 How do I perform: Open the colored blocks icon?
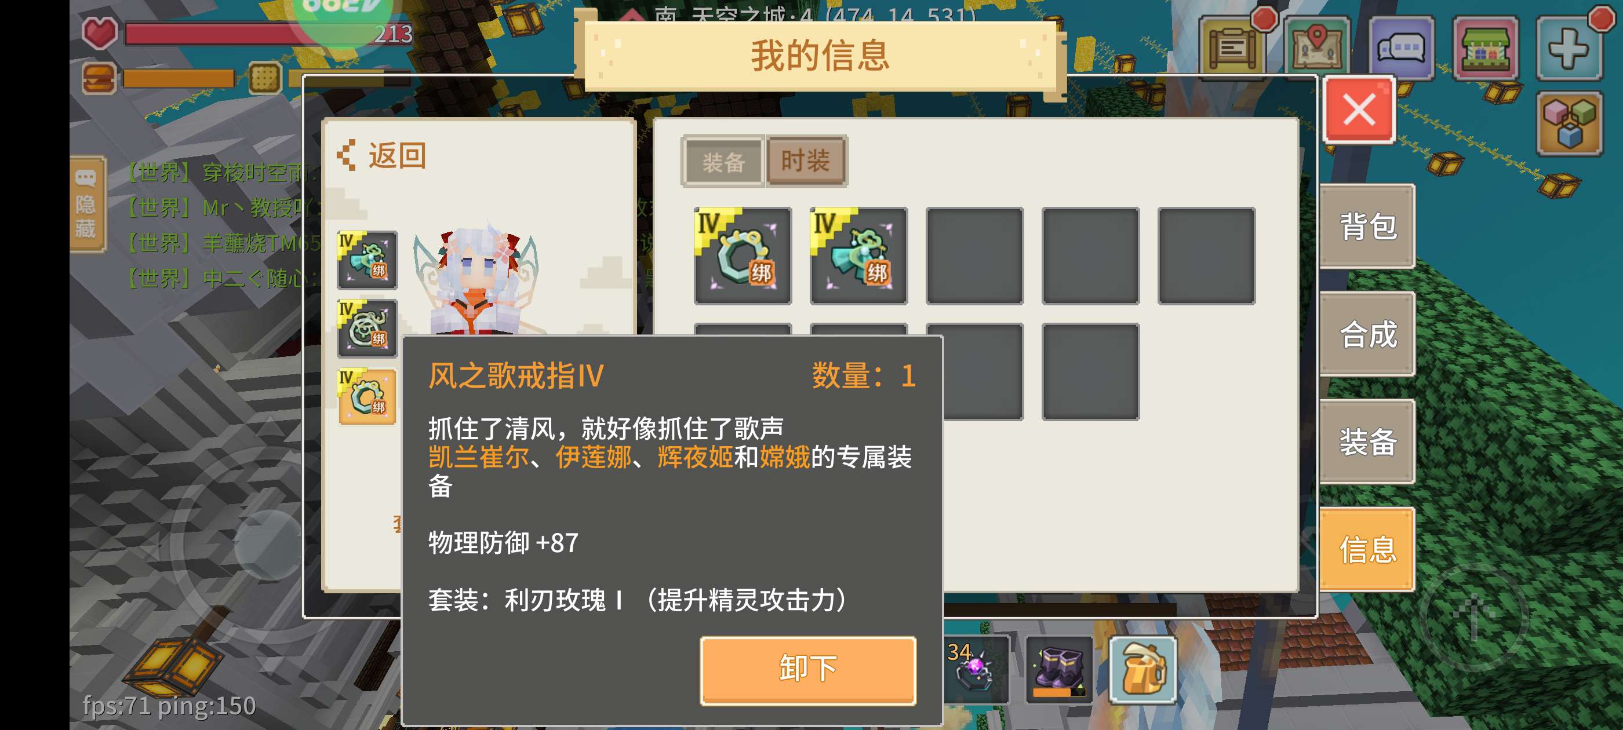pos(1569,123)
